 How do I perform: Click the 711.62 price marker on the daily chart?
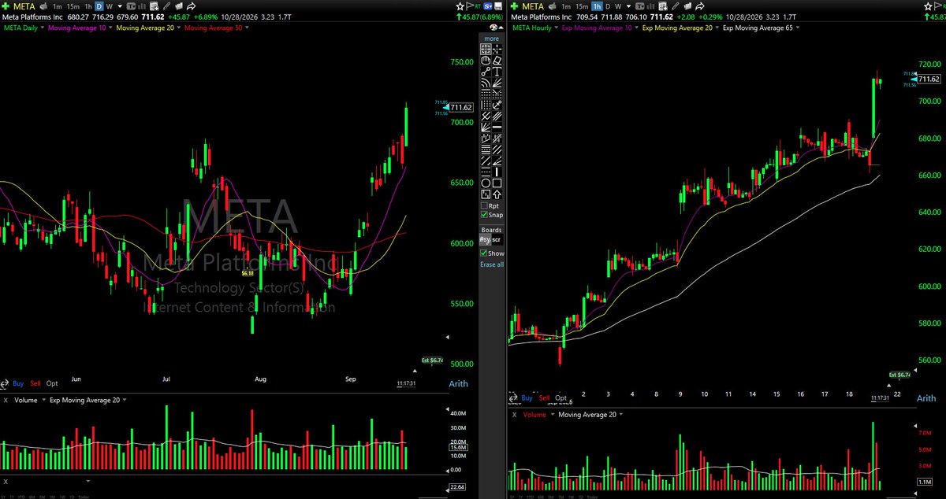(460, 107)
